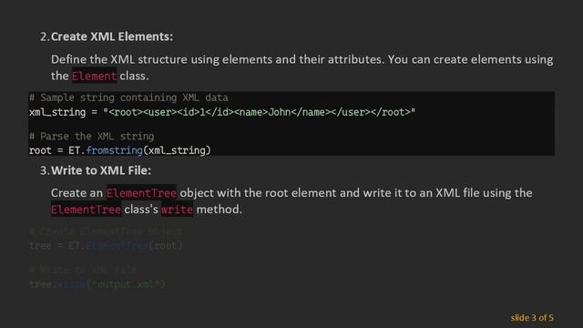Click 'ElementTree' keyword after 'Create an'
The height and width of the screenshot is (328, 583).
pos(141,193)
